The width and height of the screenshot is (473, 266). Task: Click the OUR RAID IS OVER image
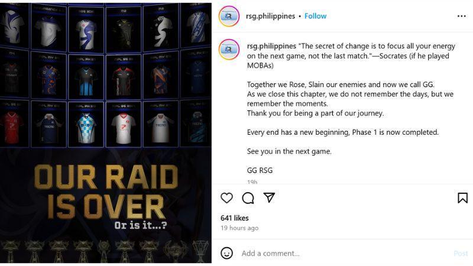[x=106, y=133]
